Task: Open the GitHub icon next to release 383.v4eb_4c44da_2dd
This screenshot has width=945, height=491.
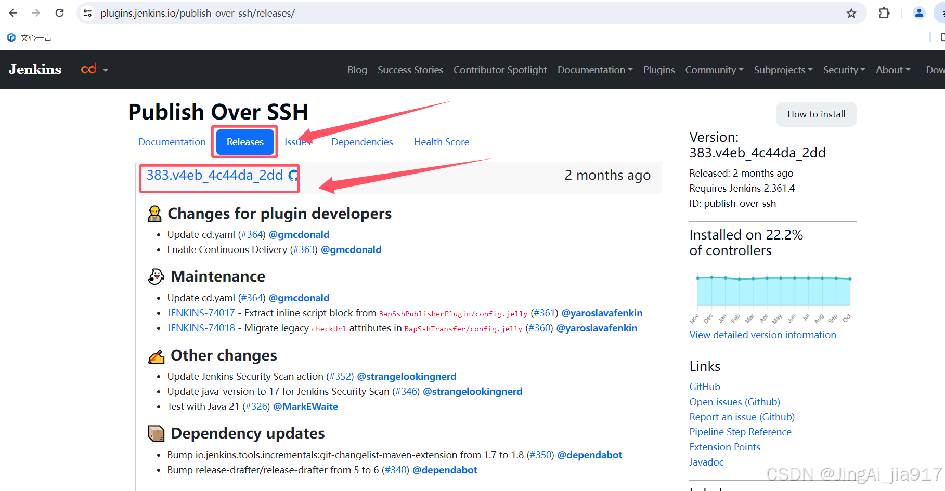Action: pos(293,175)
